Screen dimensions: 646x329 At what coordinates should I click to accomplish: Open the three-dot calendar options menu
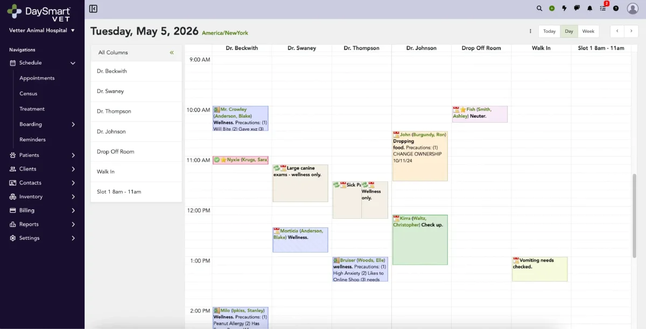[530, 31]
